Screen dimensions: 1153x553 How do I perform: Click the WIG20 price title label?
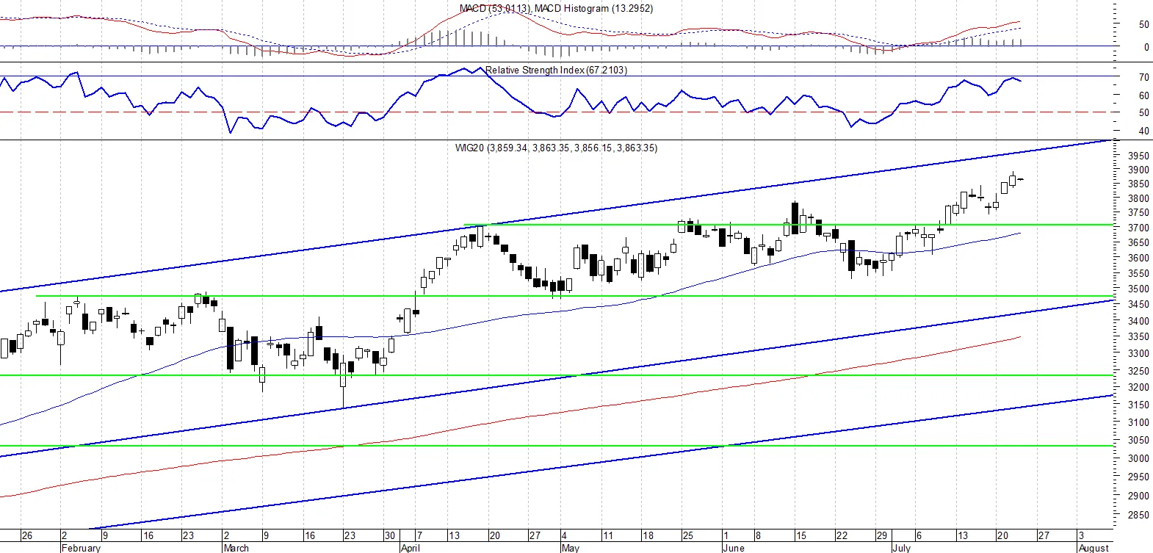556,148
